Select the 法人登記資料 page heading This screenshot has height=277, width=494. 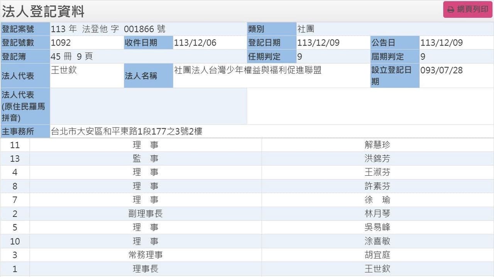[43, 11]
